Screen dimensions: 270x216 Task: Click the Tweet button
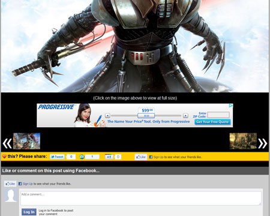(57, 157)
